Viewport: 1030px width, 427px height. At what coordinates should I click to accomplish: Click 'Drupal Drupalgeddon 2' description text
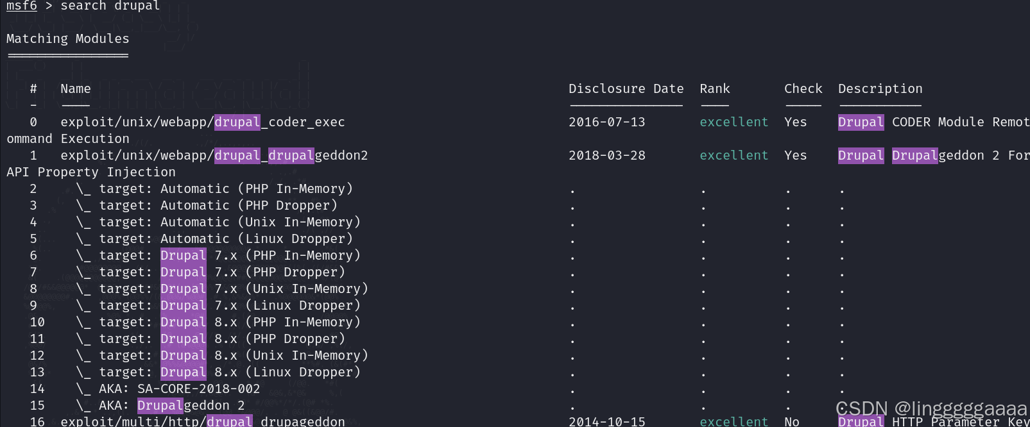[x=919, y=156]
